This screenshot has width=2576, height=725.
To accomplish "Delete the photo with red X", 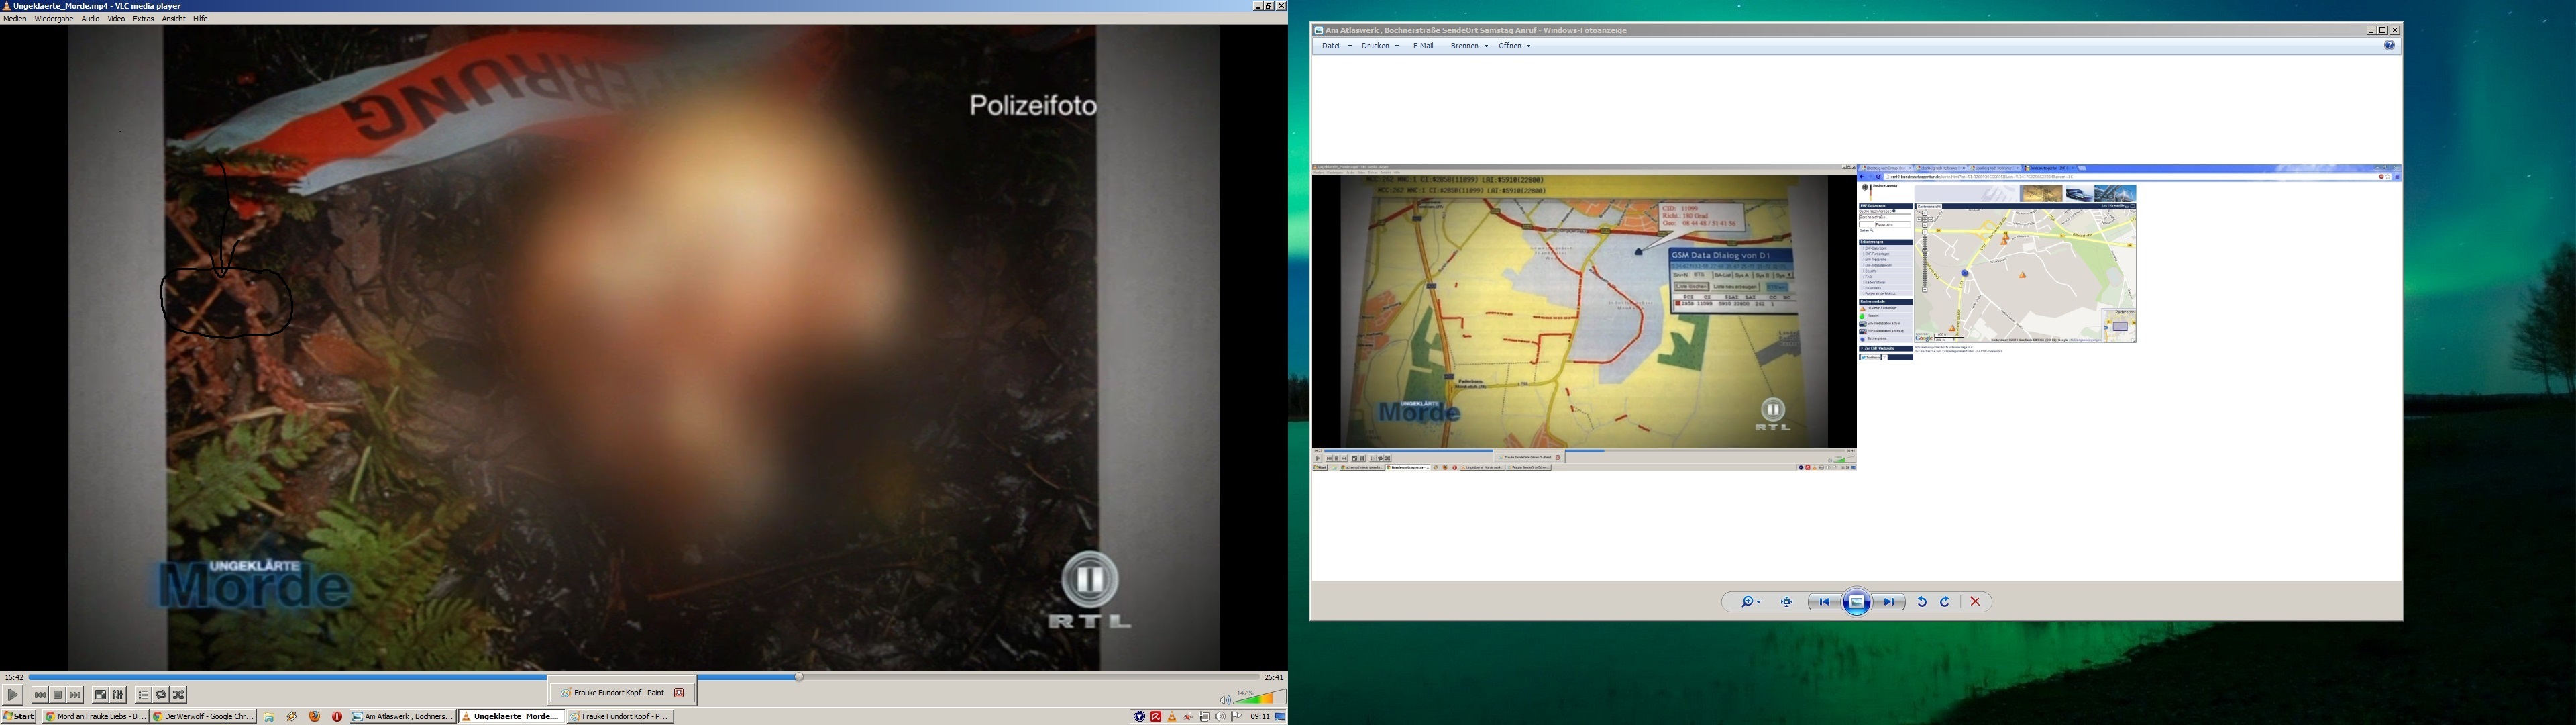I will 1975,602.
